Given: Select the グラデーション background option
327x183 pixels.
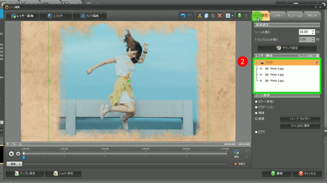Looking at the screenshot, I should 256,107.
